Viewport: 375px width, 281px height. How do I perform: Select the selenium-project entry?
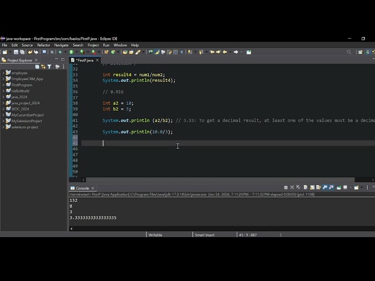pos(25,127)
